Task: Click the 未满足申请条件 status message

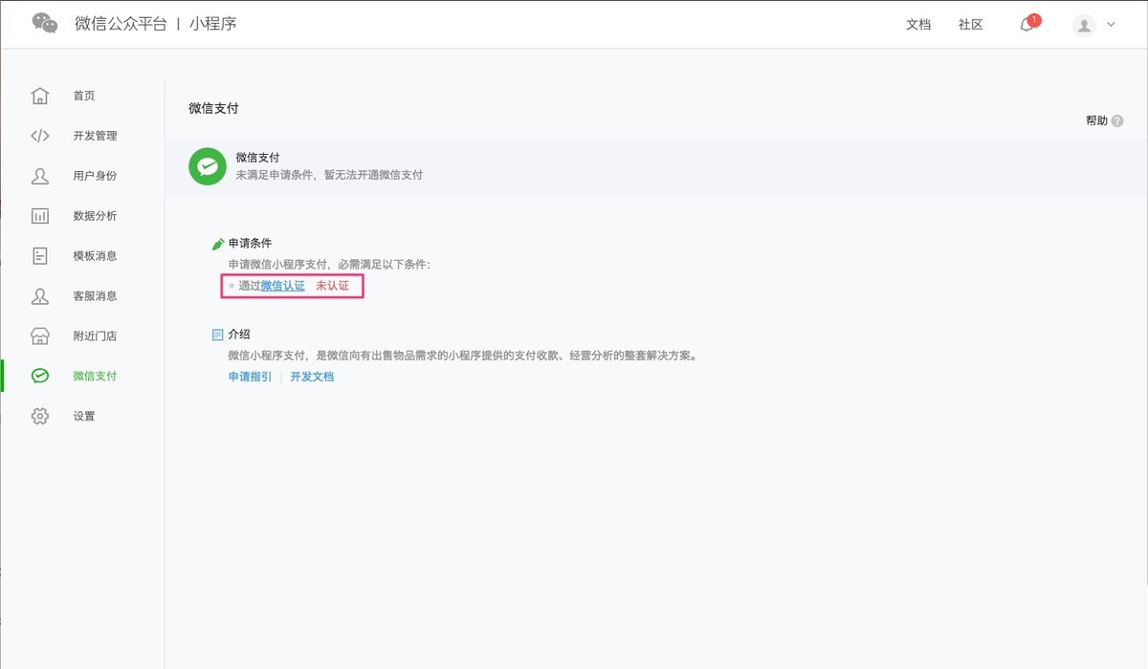Action: tap(329, 176)
